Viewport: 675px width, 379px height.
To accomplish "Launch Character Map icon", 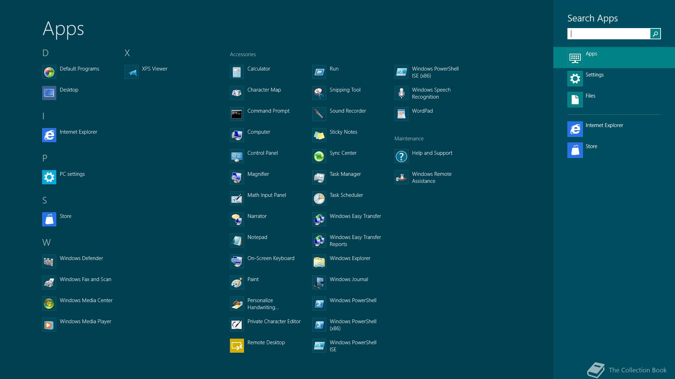I will [237, 93].
